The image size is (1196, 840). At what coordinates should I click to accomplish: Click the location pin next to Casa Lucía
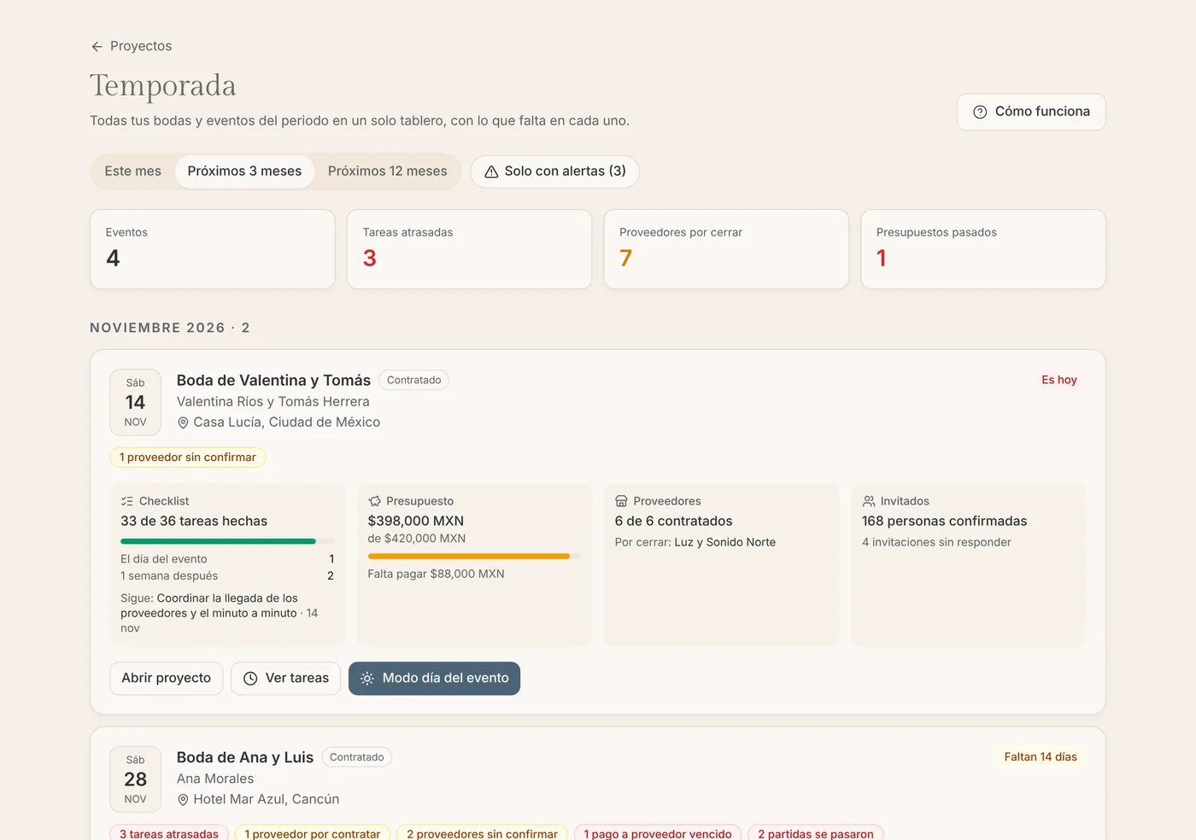tap(183, 423)
